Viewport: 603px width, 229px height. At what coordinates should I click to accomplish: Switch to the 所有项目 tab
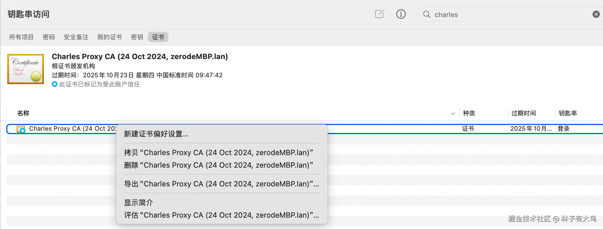(21, 37)
